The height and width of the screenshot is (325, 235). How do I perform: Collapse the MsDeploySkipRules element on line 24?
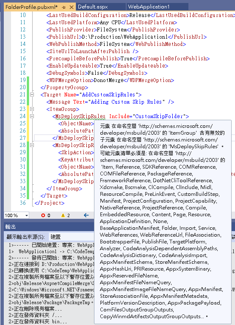32,116
